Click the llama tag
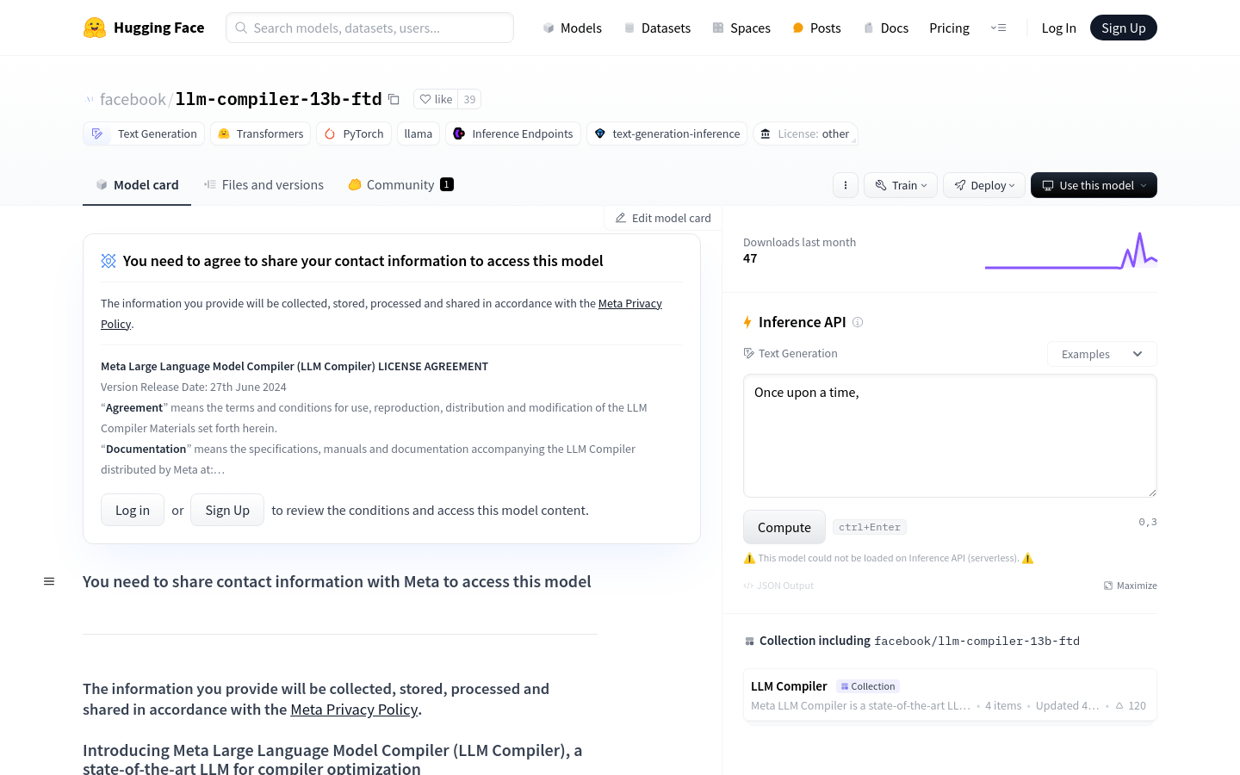1240x775 pixels. pyautogui.click(x=418, y=133)
